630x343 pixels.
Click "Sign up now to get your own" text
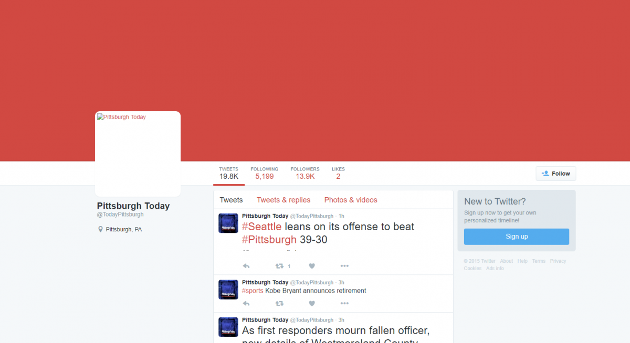point(500,213)
